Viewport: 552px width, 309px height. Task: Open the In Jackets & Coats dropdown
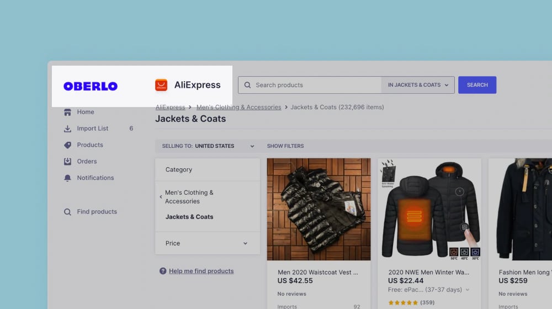[x=418, y=85]
